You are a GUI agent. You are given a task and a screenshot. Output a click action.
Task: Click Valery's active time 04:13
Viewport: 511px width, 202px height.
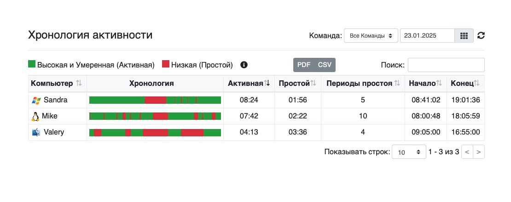coord(249,133)
